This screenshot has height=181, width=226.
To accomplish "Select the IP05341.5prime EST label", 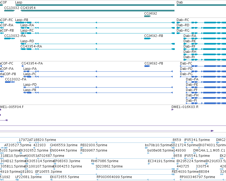I will click(197, 140).
